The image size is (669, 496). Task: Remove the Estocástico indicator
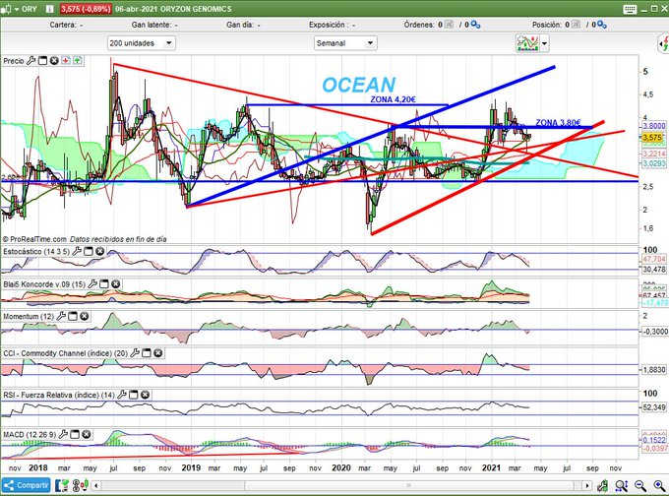99,251
